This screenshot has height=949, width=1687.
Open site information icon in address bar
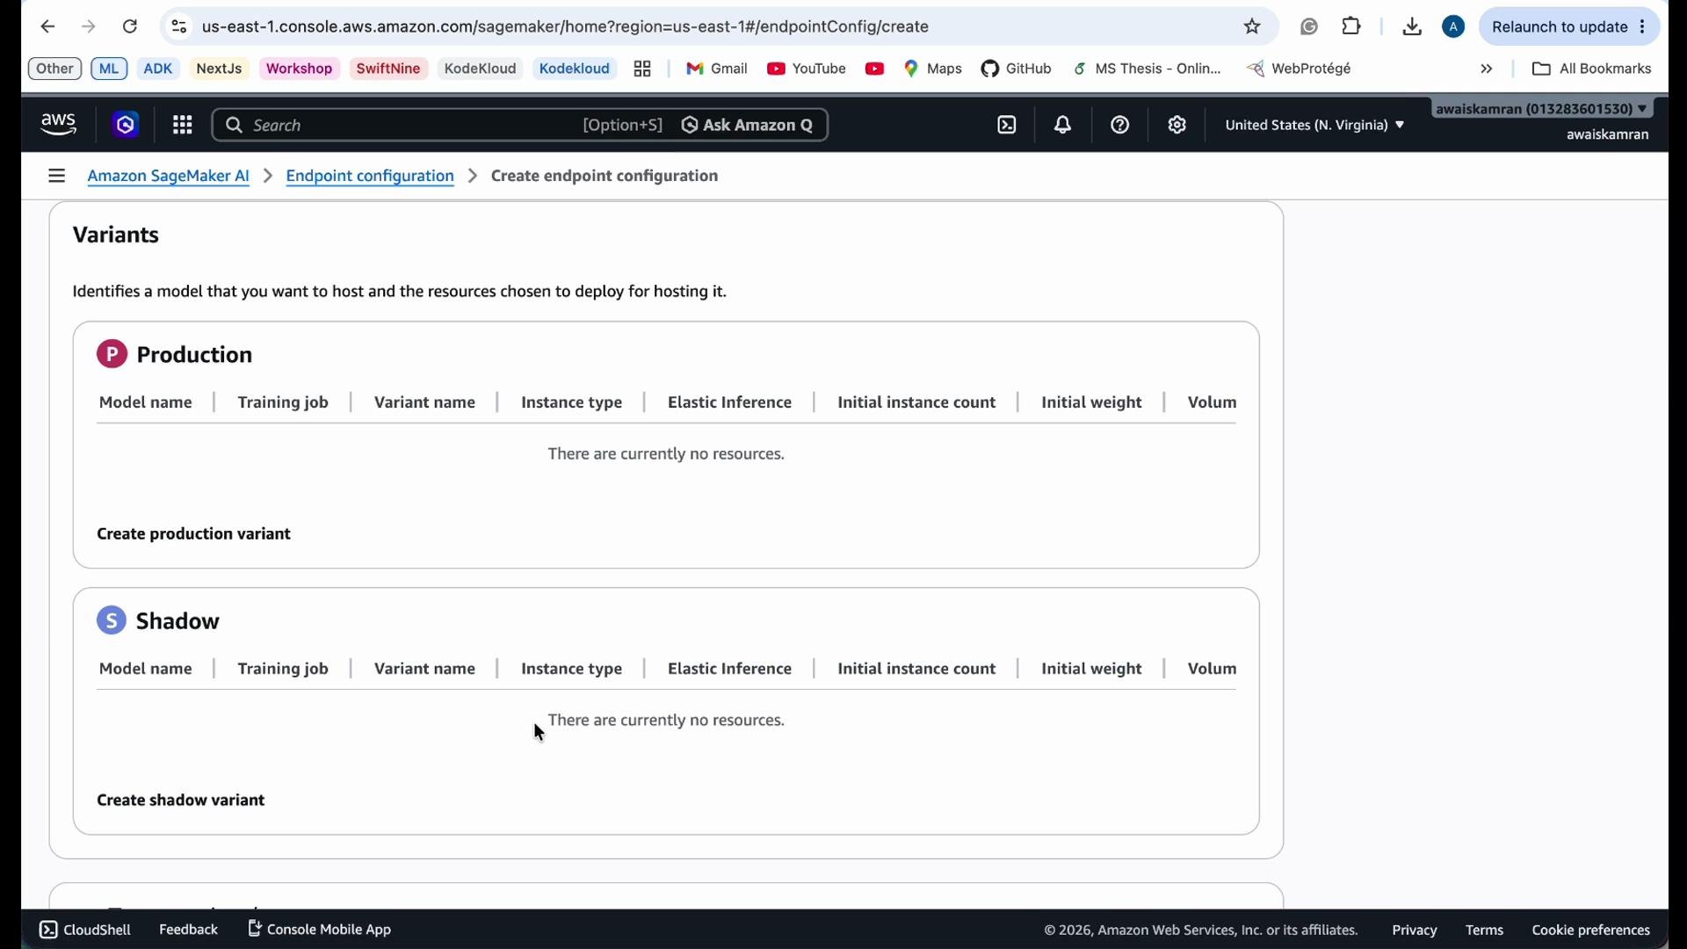pyautogui.click(x=179, y=27)
